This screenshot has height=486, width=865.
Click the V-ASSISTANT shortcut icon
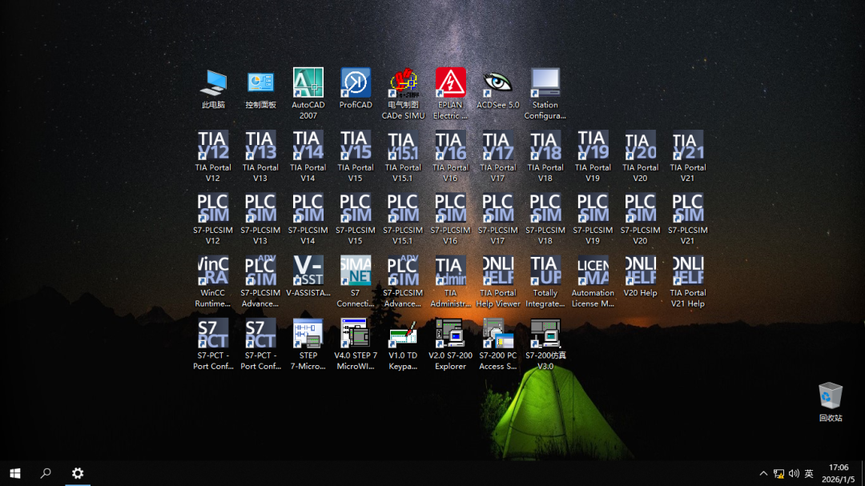308,271
